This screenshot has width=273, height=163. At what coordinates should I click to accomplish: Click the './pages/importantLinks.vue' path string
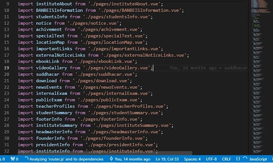point(124,48)
